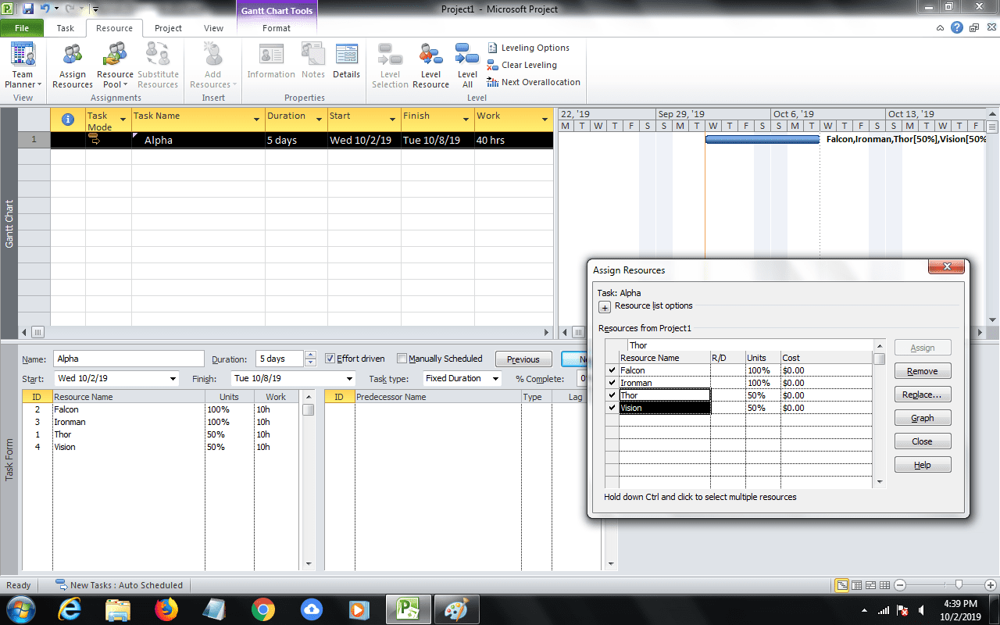Click the Duration spinner up arrow

click(311, 355)
